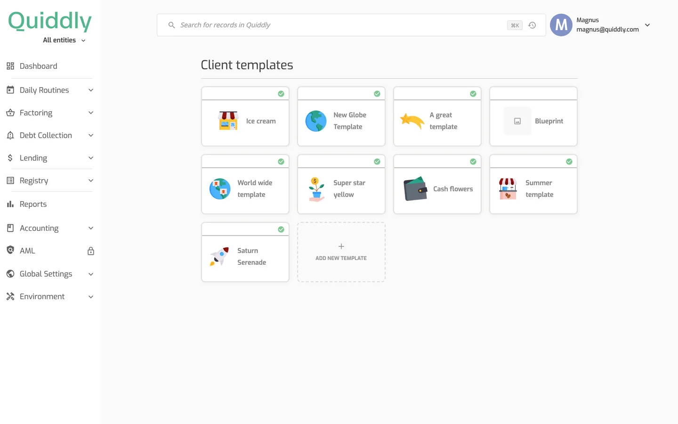678x424 pixels.
Task: Expand the Debt Collection chevron
Action: [91, 135]
